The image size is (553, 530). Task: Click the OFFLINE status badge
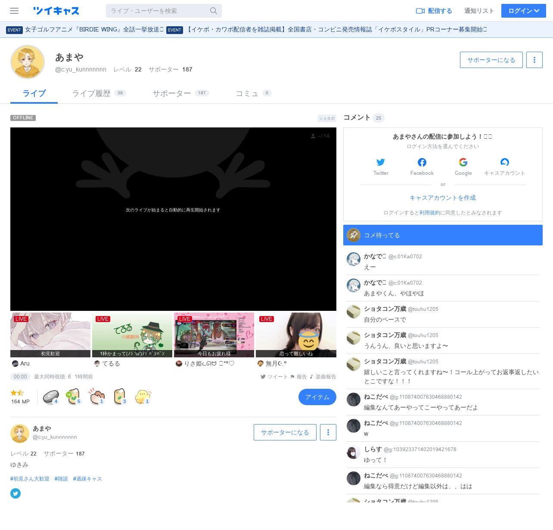[x=23, y=118]
